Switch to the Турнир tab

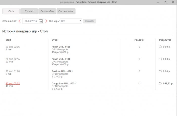click(29, 11)
